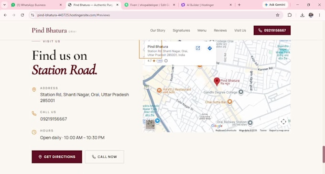Click the Open daily hours text
Screen dimensions: 325x174
coord(72,138)
